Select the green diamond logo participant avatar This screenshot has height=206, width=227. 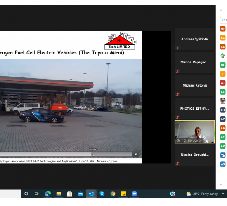[222, 56]
